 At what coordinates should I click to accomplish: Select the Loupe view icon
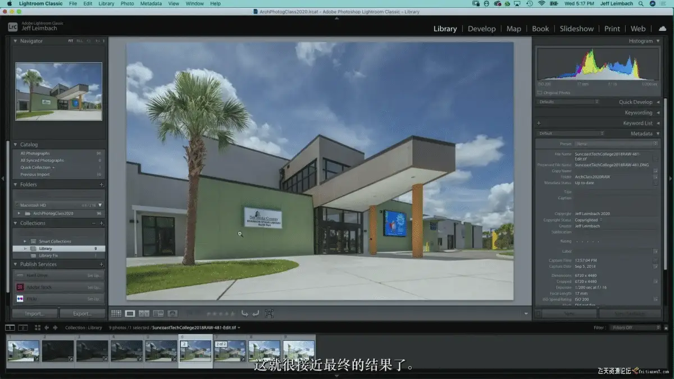(x=130, y=313)
